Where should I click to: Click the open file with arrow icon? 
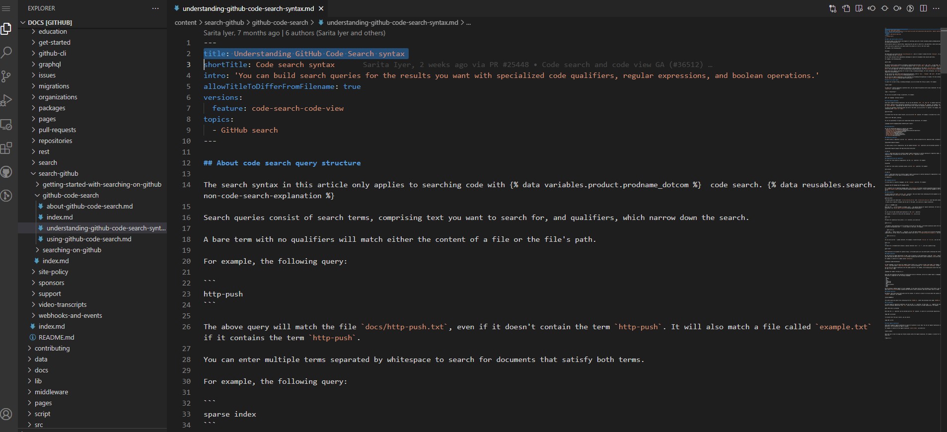point(846,8)
